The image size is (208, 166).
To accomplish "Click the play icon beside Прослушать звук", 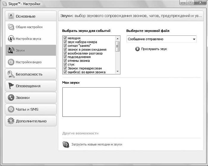I will (x=137, y=49).
